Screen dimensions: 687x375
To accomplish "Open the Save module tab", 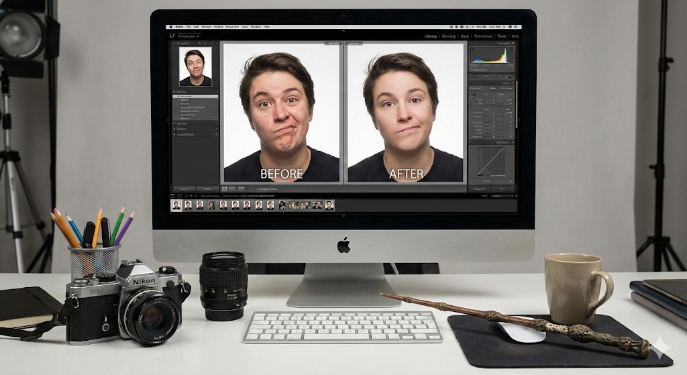I will click(465, 36).
